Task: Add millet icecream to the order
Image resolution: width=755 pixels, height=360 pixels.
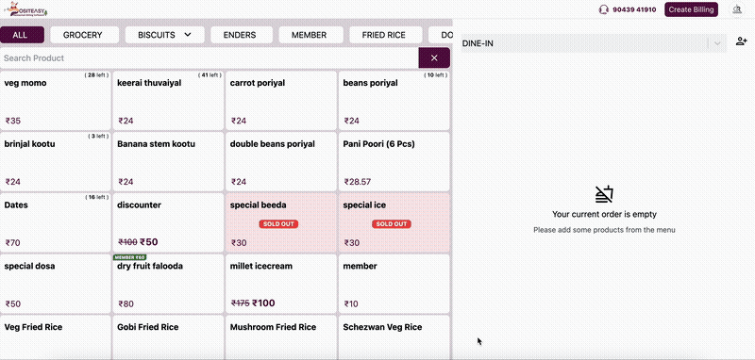Action: [281, 284]
